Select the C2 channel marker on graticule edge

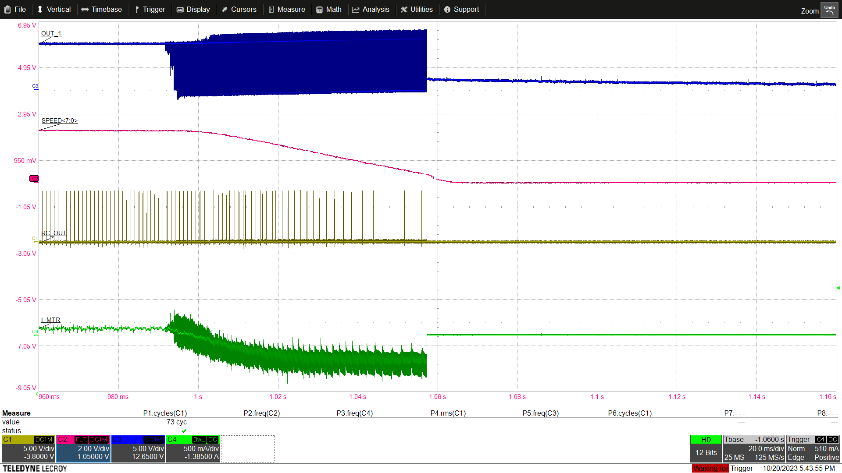coord(34,179)
